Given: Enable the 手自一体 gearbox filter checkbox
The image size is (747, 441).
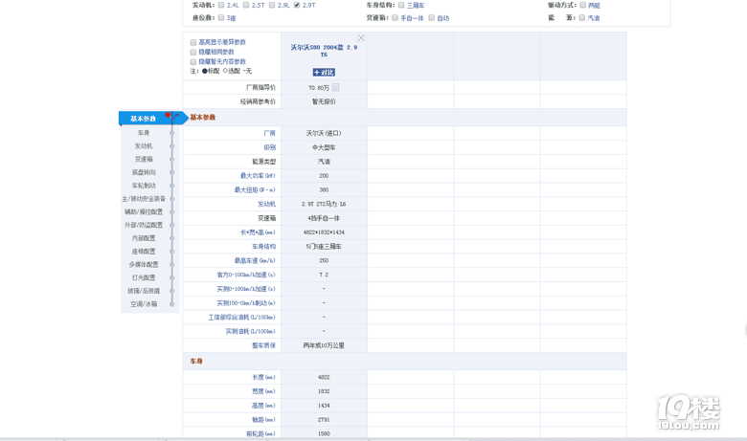Looking at the screenshot, I should [395, 17].
